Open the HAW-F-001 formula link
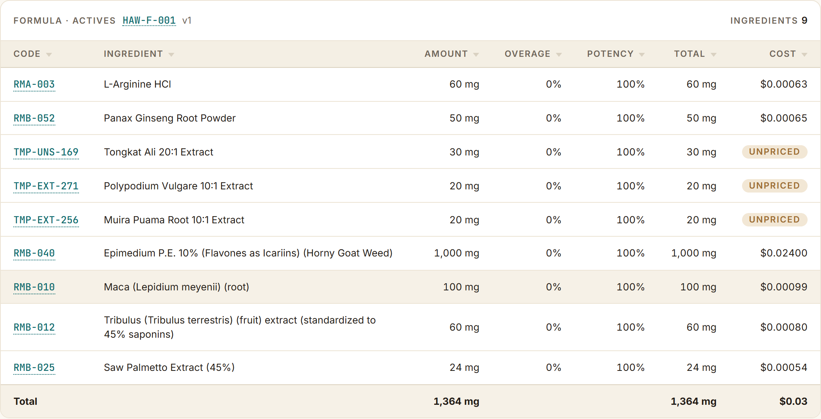821x419 pixels. 149,21
